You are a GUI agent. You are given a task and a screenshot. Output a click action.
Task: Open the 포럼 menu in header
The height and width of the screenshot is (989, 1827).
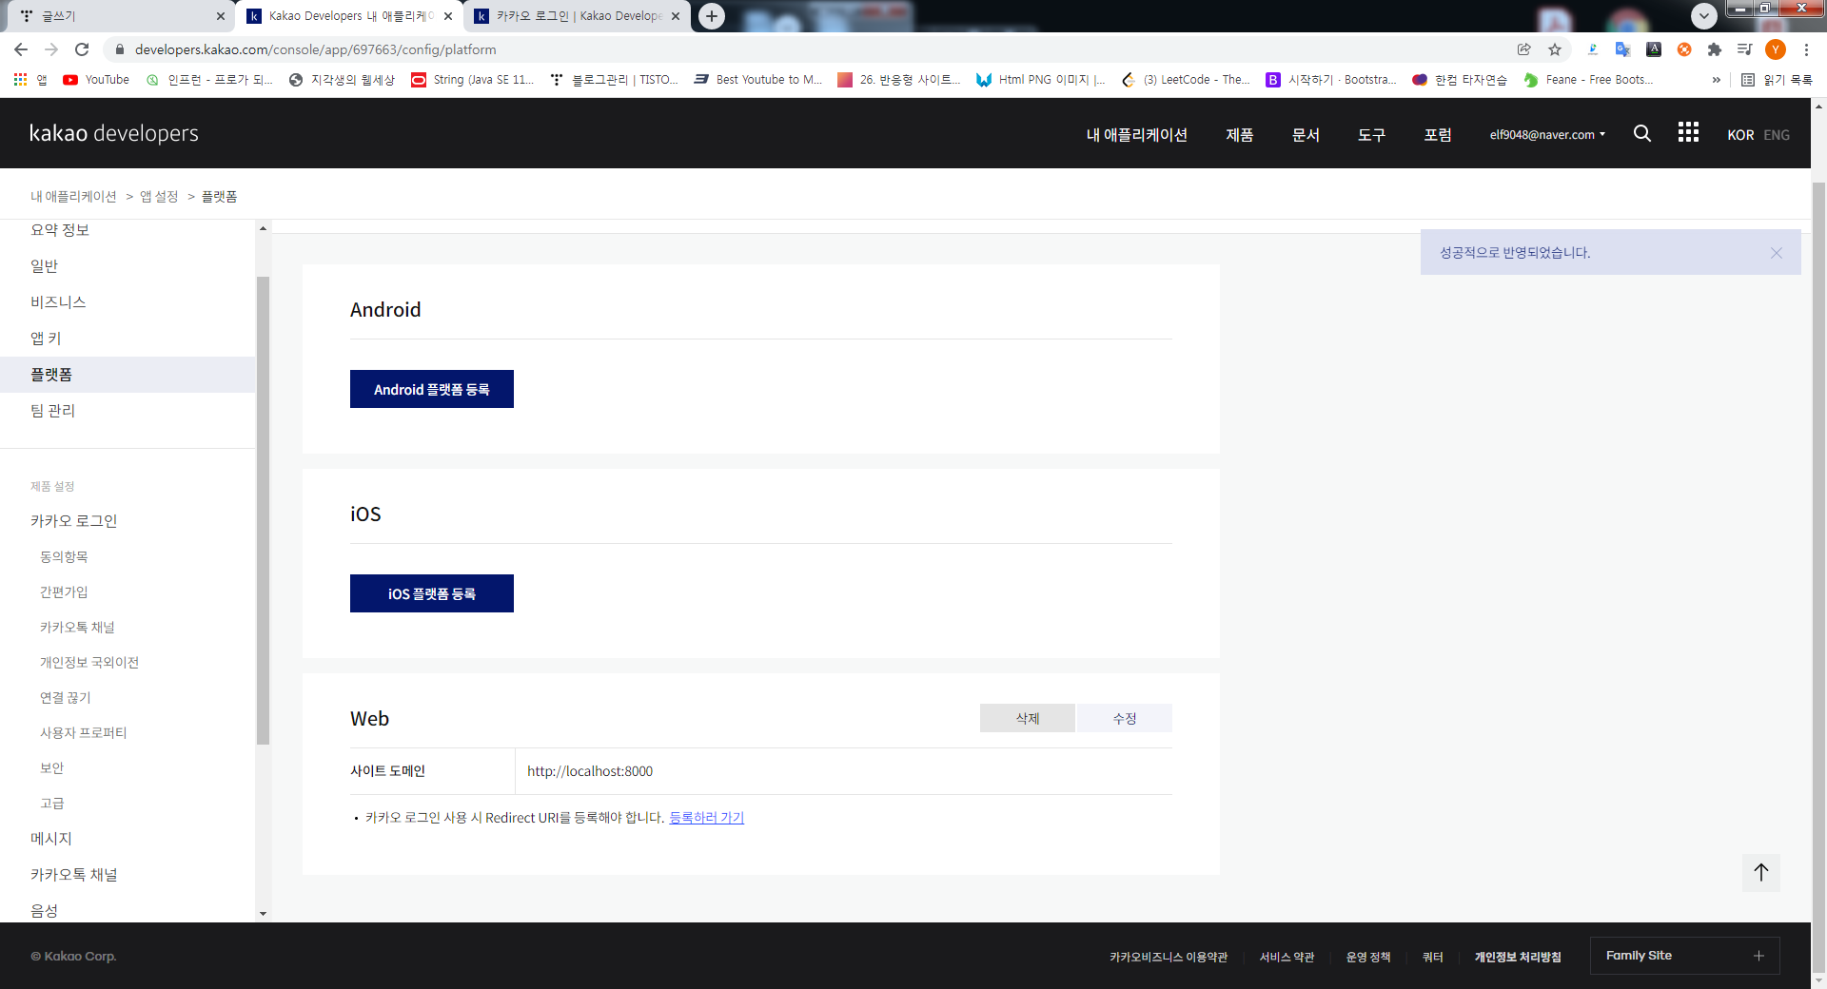(1438, 135)
